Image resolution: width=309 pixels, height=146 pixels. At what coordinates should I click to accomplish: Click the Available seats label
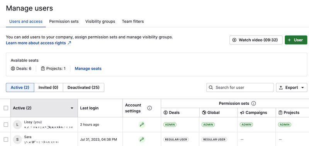[x=25, y=60]
